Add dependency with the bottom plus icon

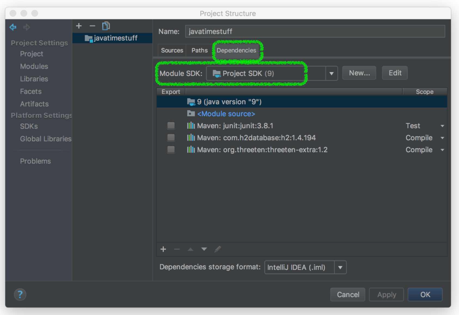coord(163,249)
